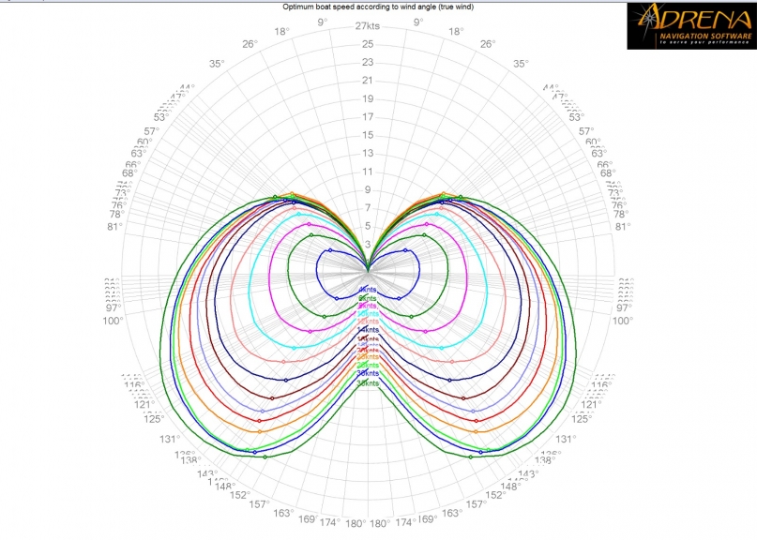
Task: Click the 53° label on the left side
Action: [x=161, y=117]
